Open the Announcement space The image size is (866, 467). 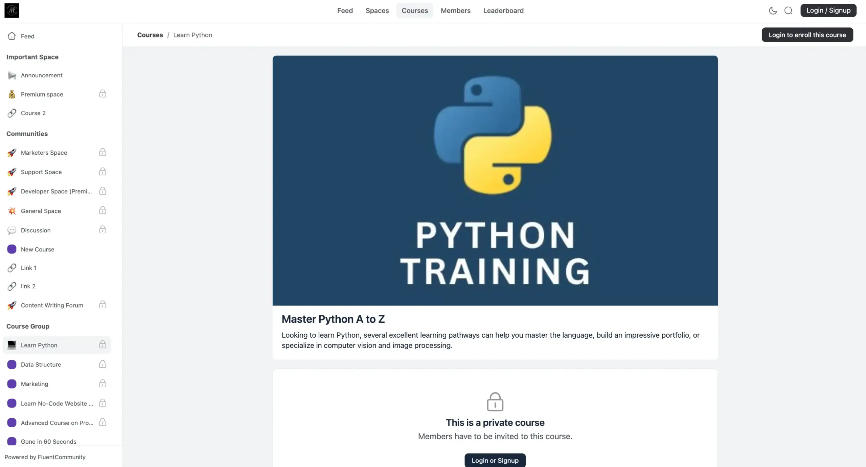(x=57, y=75)
